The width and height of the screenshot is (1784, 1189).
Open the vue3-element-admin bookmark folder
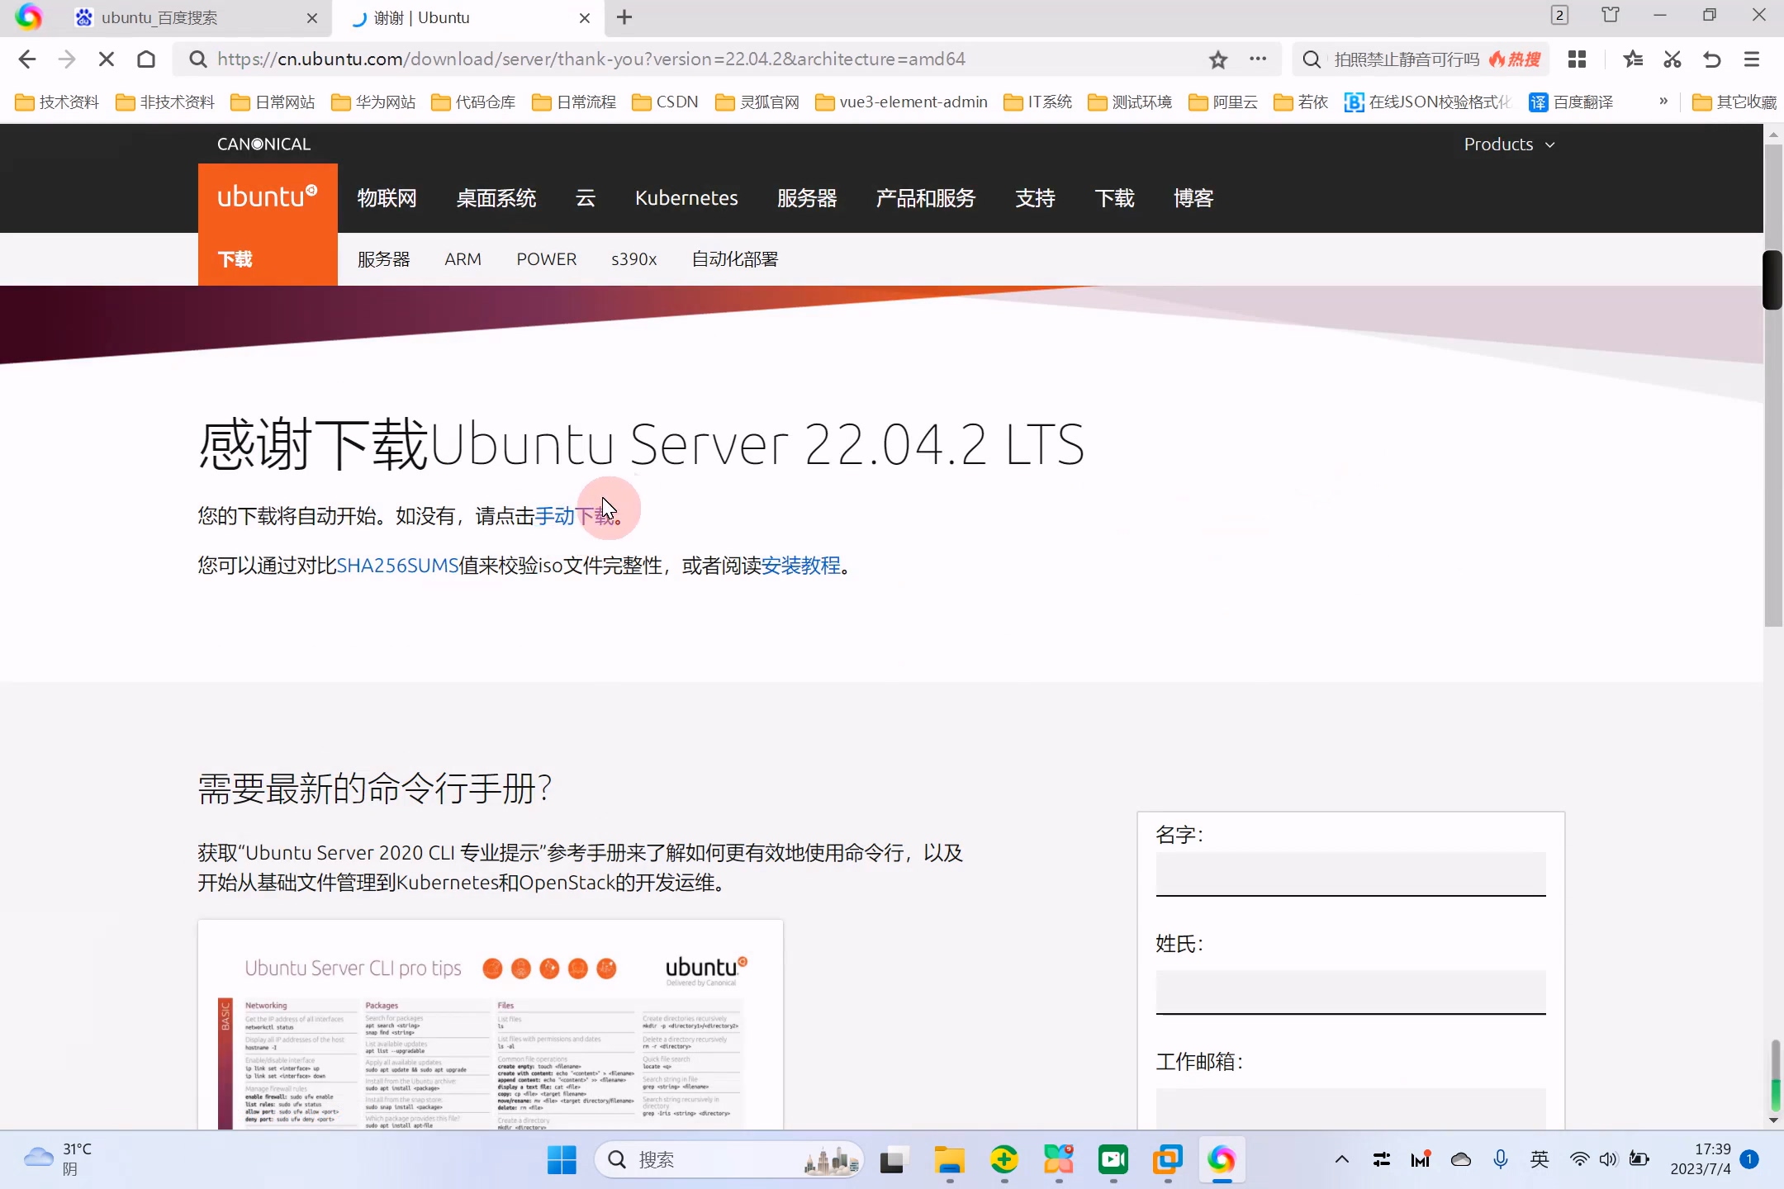[901, 102]
